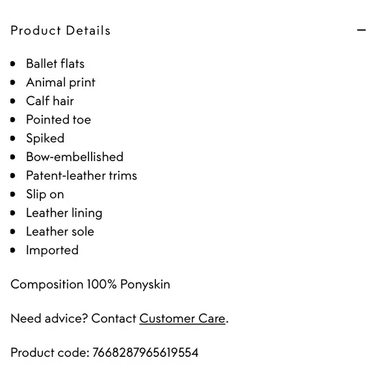Click the Bow-embellished list item

pos(75,157)
